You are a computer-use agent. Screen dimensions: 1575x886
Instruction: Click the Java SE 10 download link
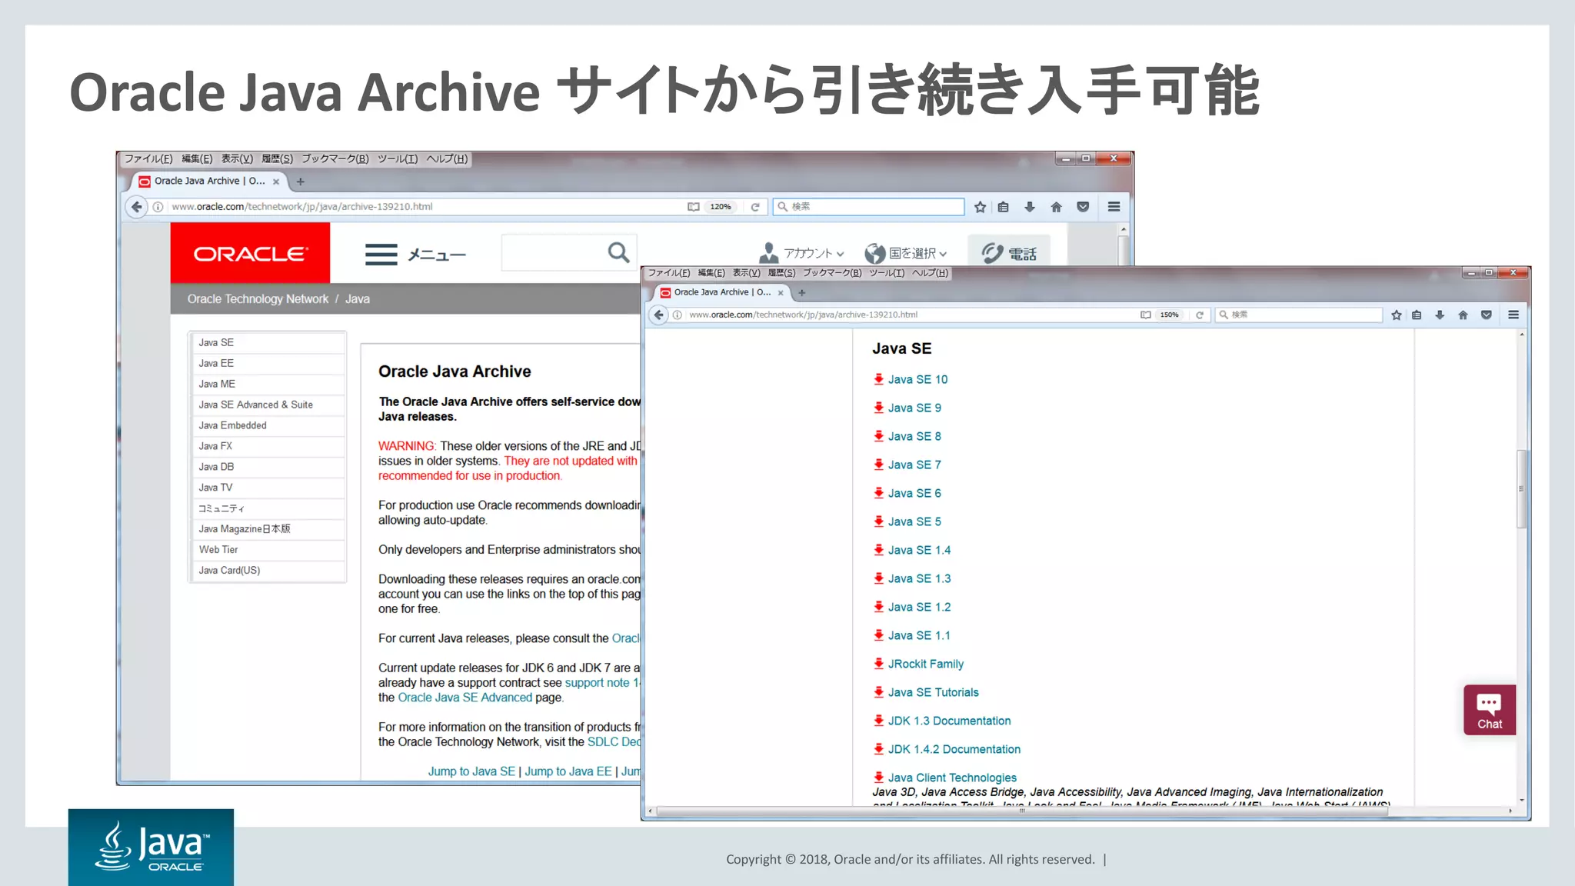click(x=917, y=379)
